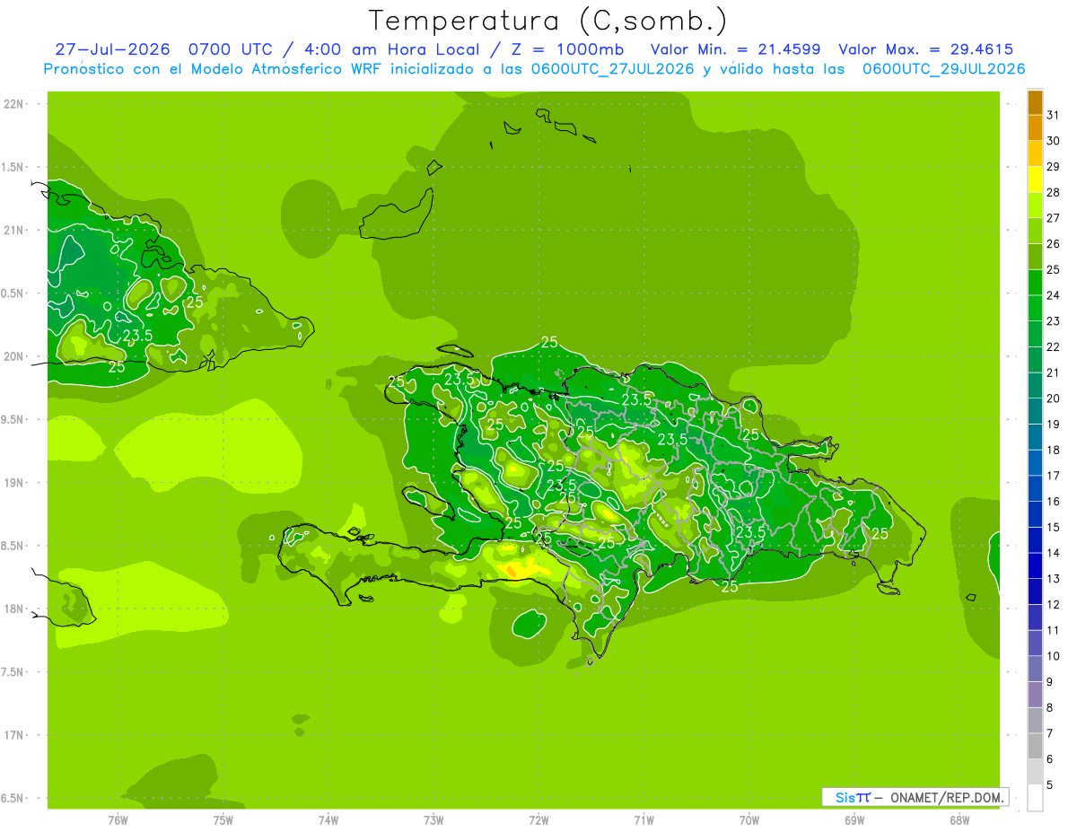
Task: Select the dark blue legend swatch between 12 and 13
Action: tap(1035, 591)
